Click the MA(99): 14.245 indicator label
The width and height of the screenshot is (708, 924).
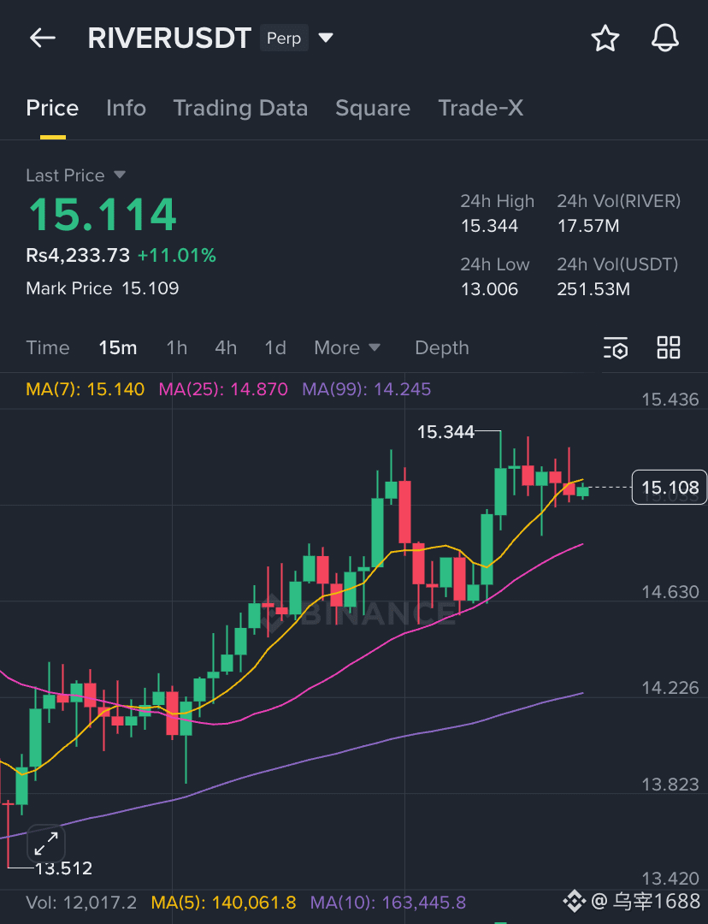click(366, 389)
